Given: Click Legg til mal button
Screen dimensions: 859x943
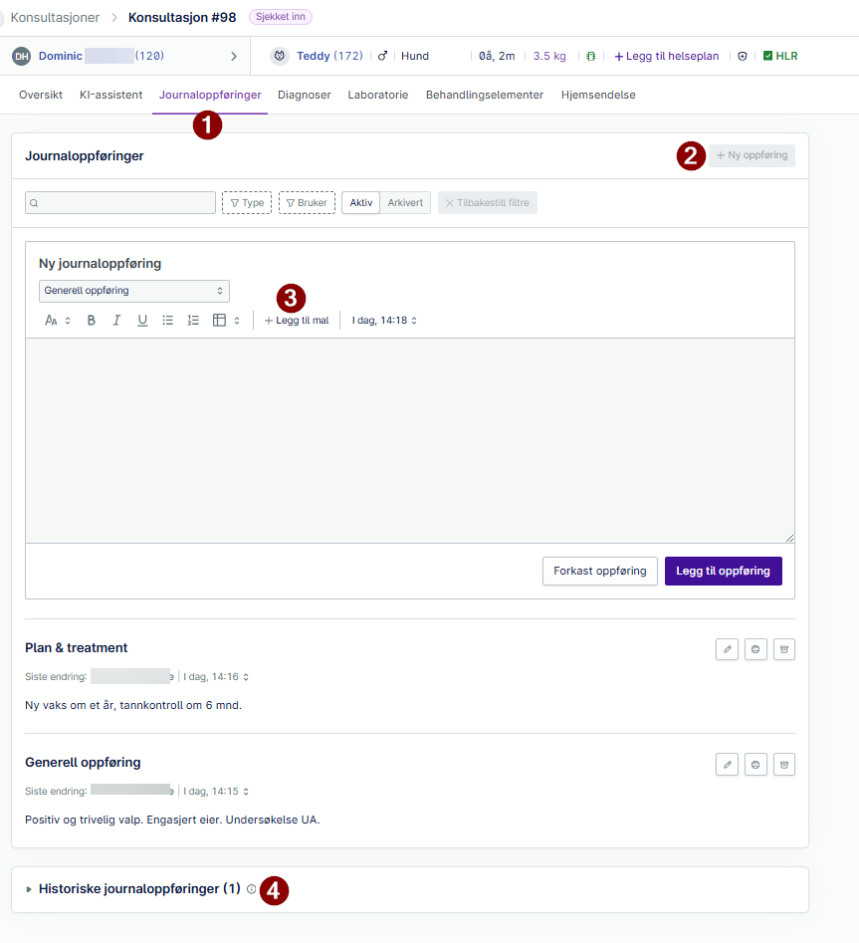Looking at the screenshot, I should click(297, 321).
